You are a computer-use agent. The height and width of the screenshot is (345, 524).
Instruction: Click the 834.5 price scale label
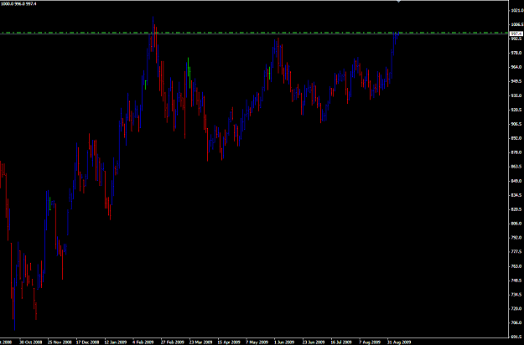[x=516, y=195]
